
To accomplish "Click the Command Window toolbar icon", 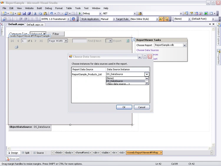I will point(211,13).
